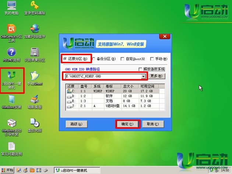232x174 pixels.
Task: Click the 卷标 column header
Action: pyautogui.click(x=113, y=86)
